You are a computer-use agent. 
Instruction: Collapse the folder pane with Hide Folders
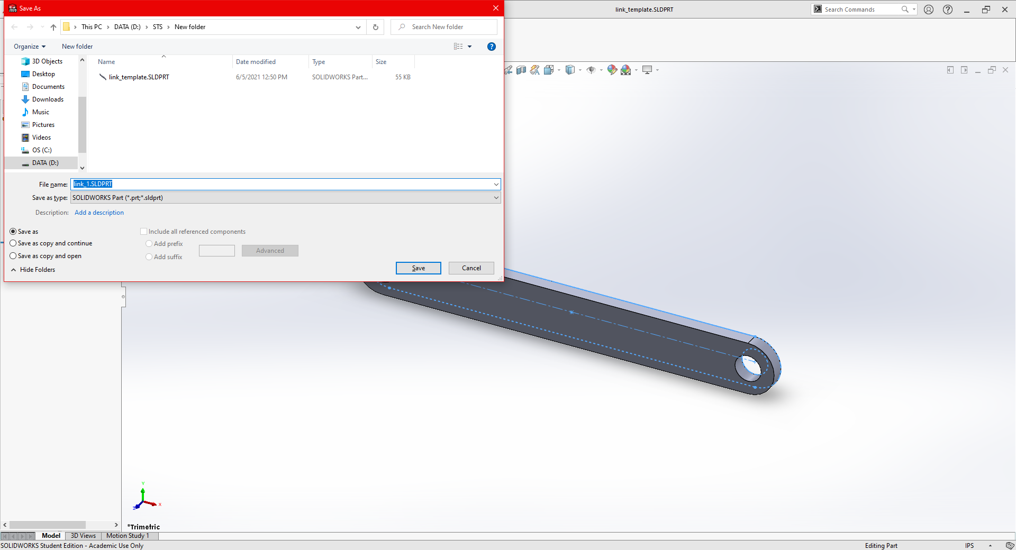33,270
